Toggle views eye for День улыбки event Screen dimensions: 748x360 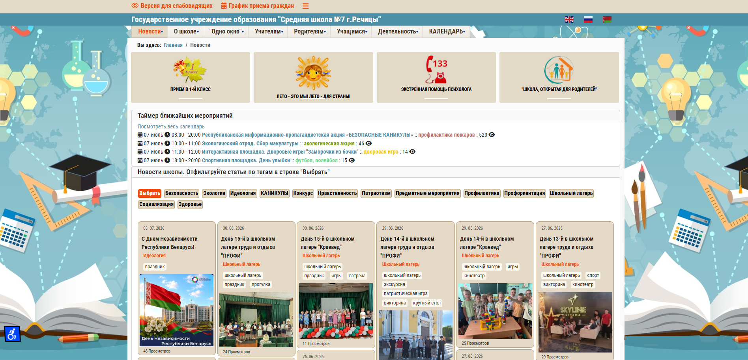pos(352,160)
